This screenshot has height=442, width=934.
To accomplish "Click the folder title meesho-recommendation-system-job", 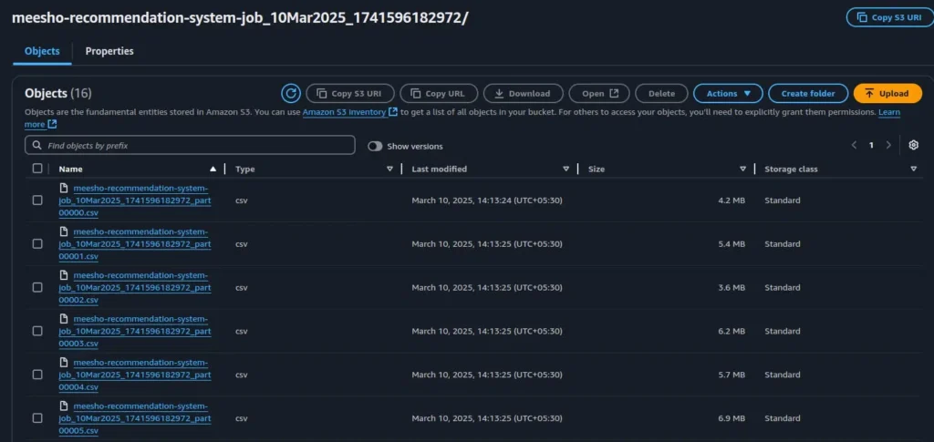I will click(x=240, y=17).
